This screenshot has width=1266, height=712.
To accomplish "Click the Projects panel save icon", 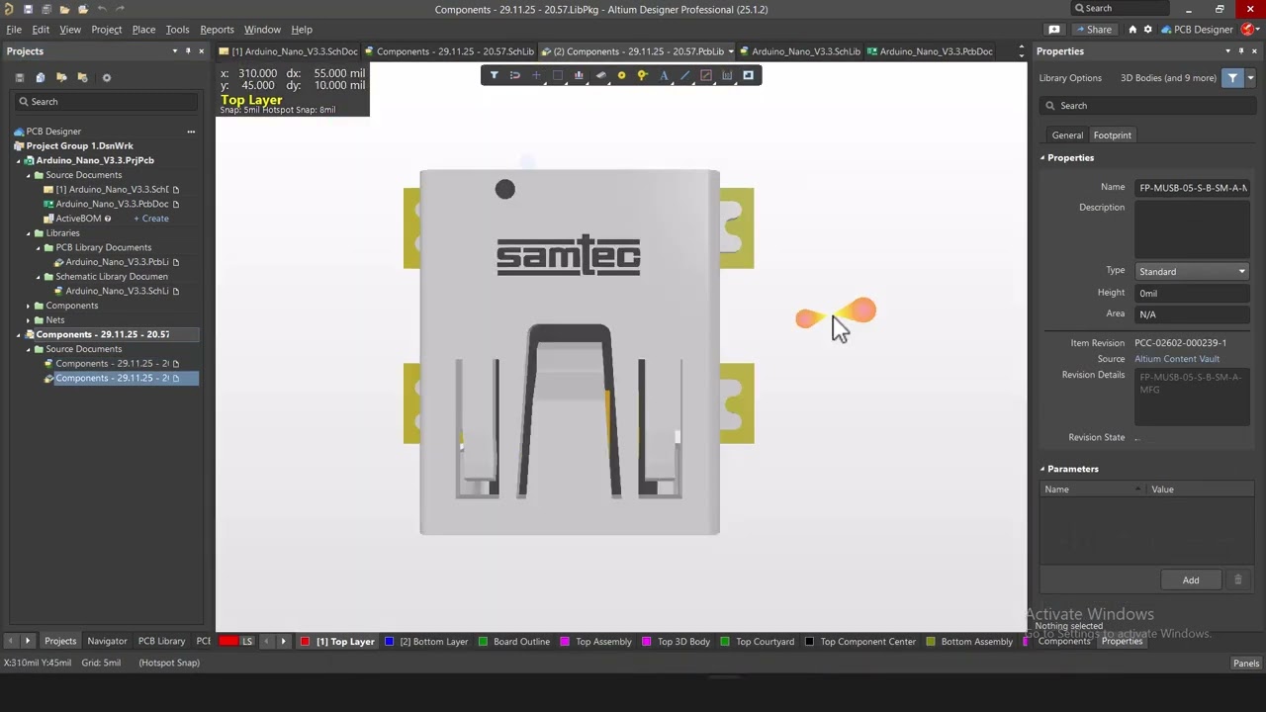I will pos(19,77).
